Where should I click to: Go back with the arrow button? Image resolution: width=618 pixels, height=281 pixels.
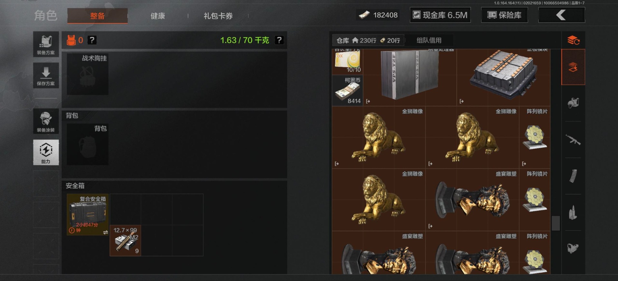[562, 15]
